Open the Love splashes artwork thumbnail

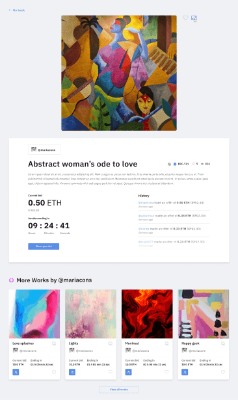(x=34, y=313)
